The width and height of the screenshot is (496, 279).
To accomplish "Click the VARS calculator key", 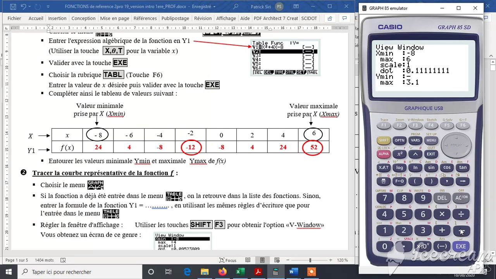I will 415,140.
